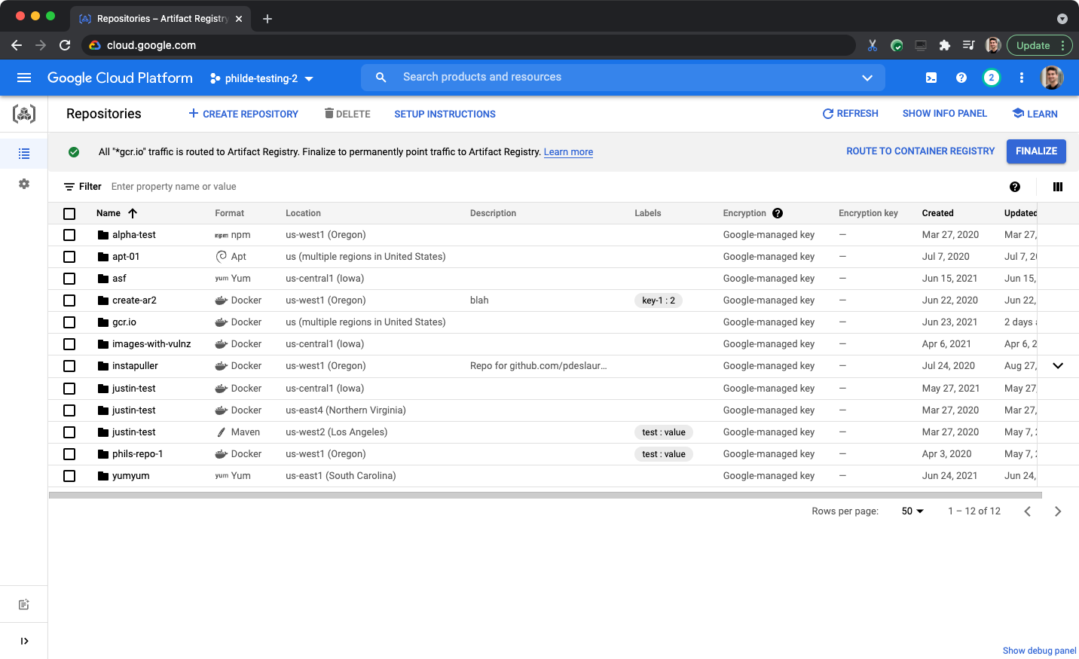Viewport: 1079px width, 659px height.
Task: Open the help question mark menu
Action: tap(961, 78)
